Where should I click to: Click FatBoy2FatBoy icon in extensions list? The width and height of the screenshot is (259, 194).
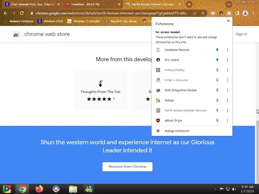(158, 70)
